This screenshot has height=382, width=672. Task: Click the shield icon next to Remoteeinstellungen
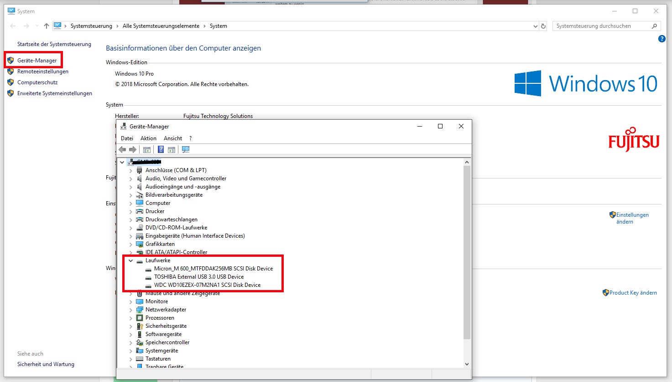10,71
